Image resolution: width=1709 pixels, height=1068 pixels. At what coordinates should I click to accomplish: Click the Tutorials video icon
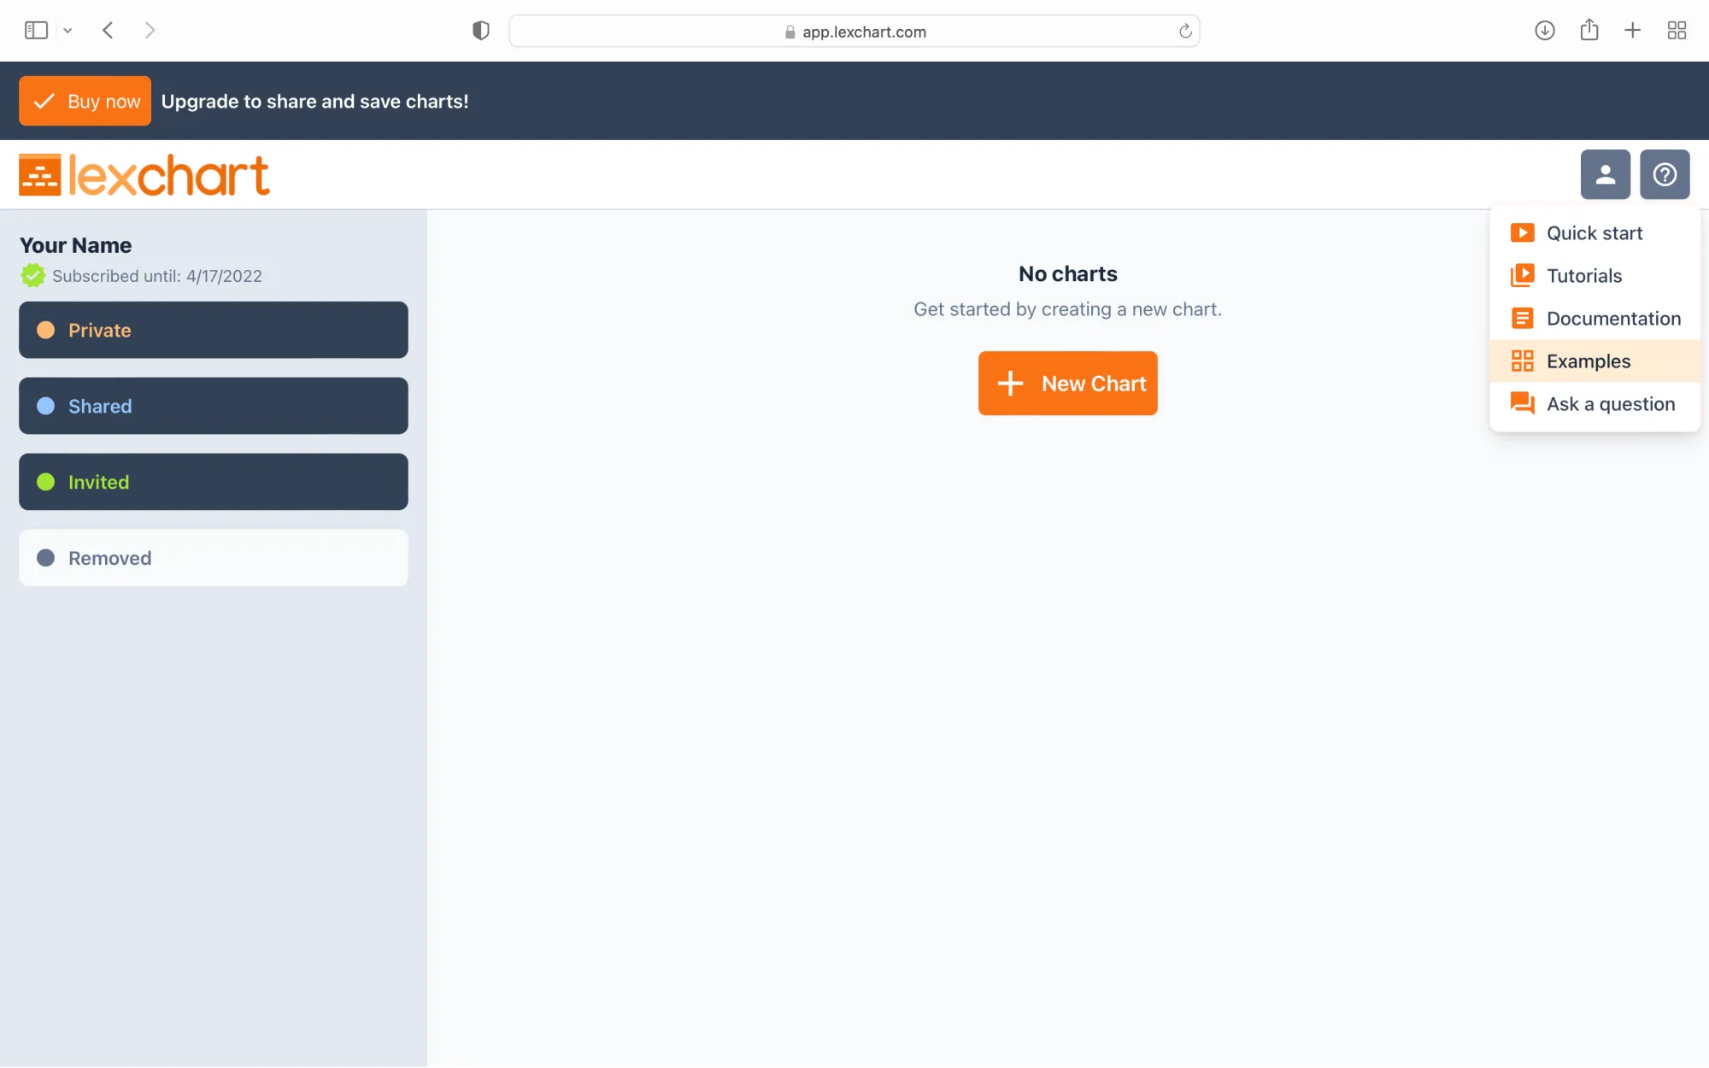coord(1522,274)
